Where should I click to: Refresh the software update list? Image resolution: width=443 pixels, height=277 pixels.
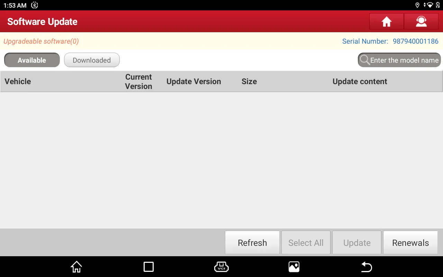[x=252, y=243]
